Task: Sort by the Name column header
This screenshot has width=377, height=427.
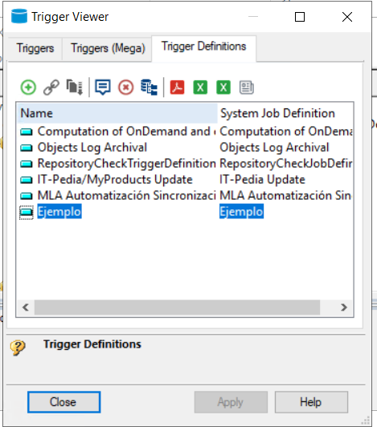Action: [x=117, y=113]
